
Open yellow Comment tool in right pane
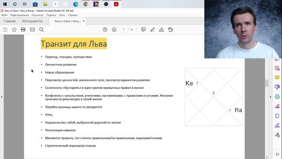click(x=277, y=78)
